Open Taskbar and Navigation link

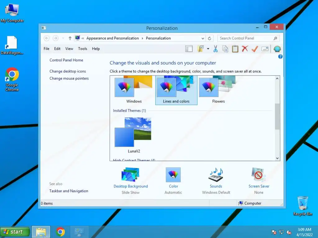(69, 191)
